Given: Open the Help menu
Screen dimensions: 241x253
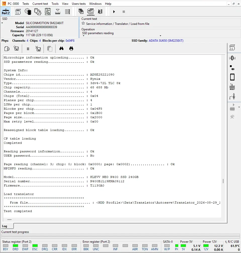Looking at the screenshot, I should click(x=108, y=4).
